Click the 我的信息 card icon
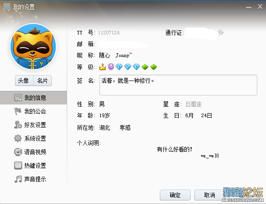Viewport: 266px width, 204px height. 18,98
